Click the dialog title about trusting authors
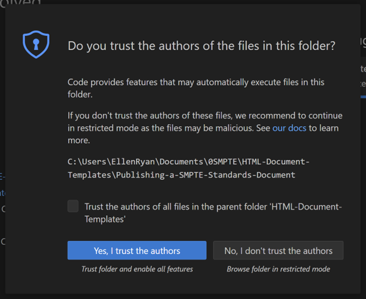 pos(201,46)
